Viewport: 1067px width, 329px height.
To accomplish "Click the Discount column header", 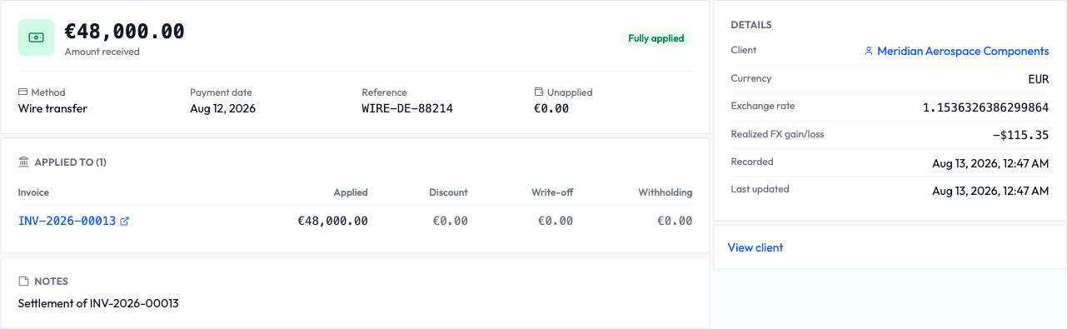I will click(449, 192).
